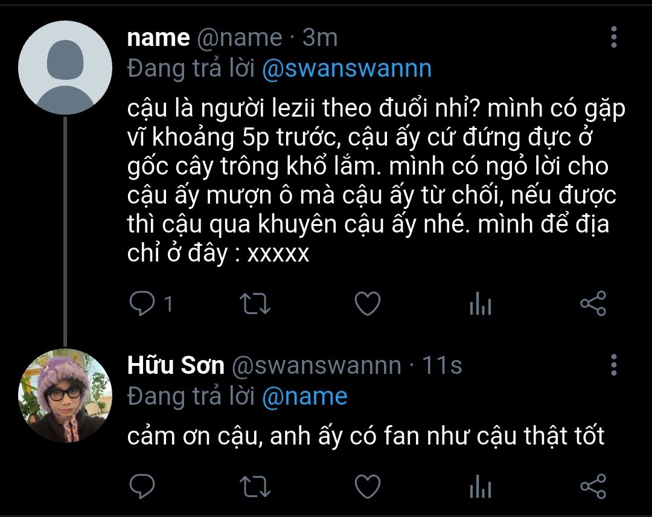Open Hữu Sơn's profile picture
Image resolution: width=652 pixels, height=517 pixels.
click(x=65, y=396)
